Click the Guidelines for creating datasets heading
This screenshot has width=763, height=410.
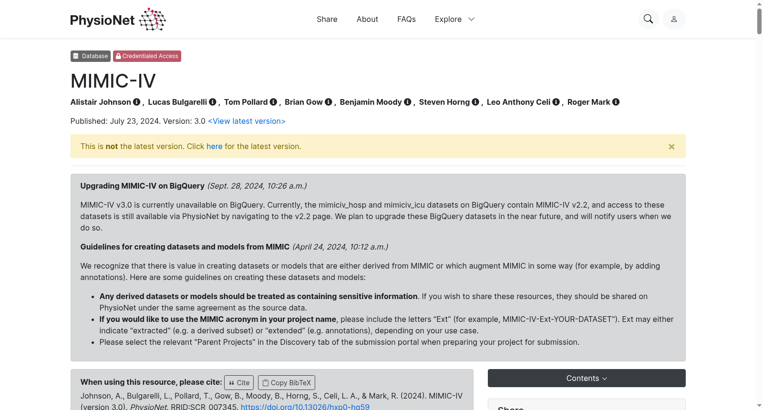[185, 247]
